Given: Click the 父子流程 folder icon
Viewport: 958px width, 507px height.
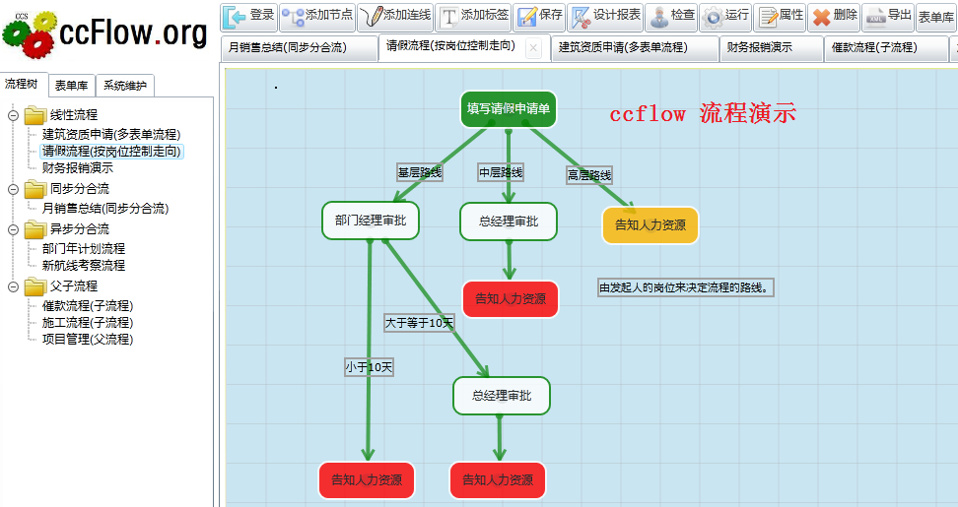Looking at the screenshot, I should pos(35,286).
